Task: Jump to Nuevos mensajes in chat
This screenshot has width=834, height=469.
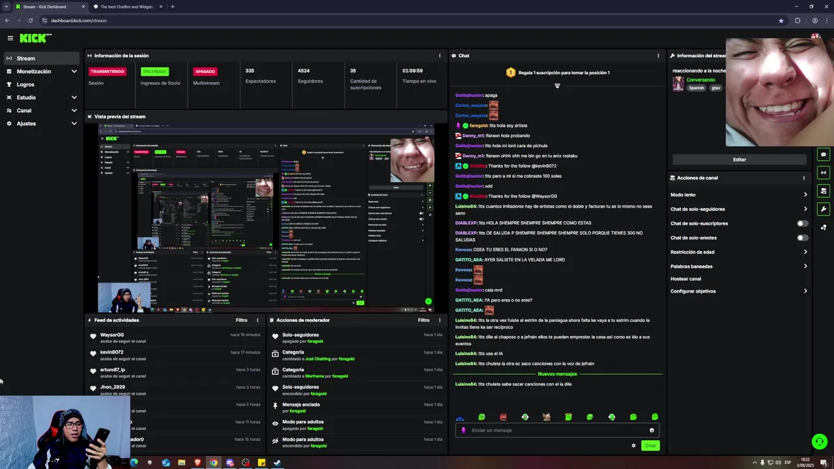Action: tap(557, 374)
